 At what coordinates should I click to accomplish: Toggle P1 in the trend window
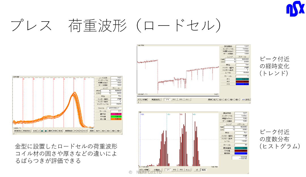point(167,99)
